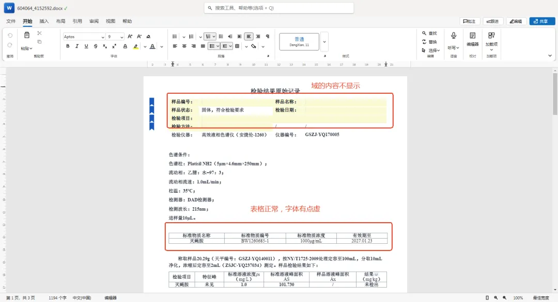
Task: Expand the styles gallery arrow
Action: pos(324,42)
